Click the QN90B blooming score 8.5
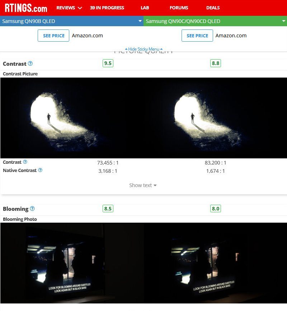The height and width of the screenshot is (311, 287). tap(108, 209)
